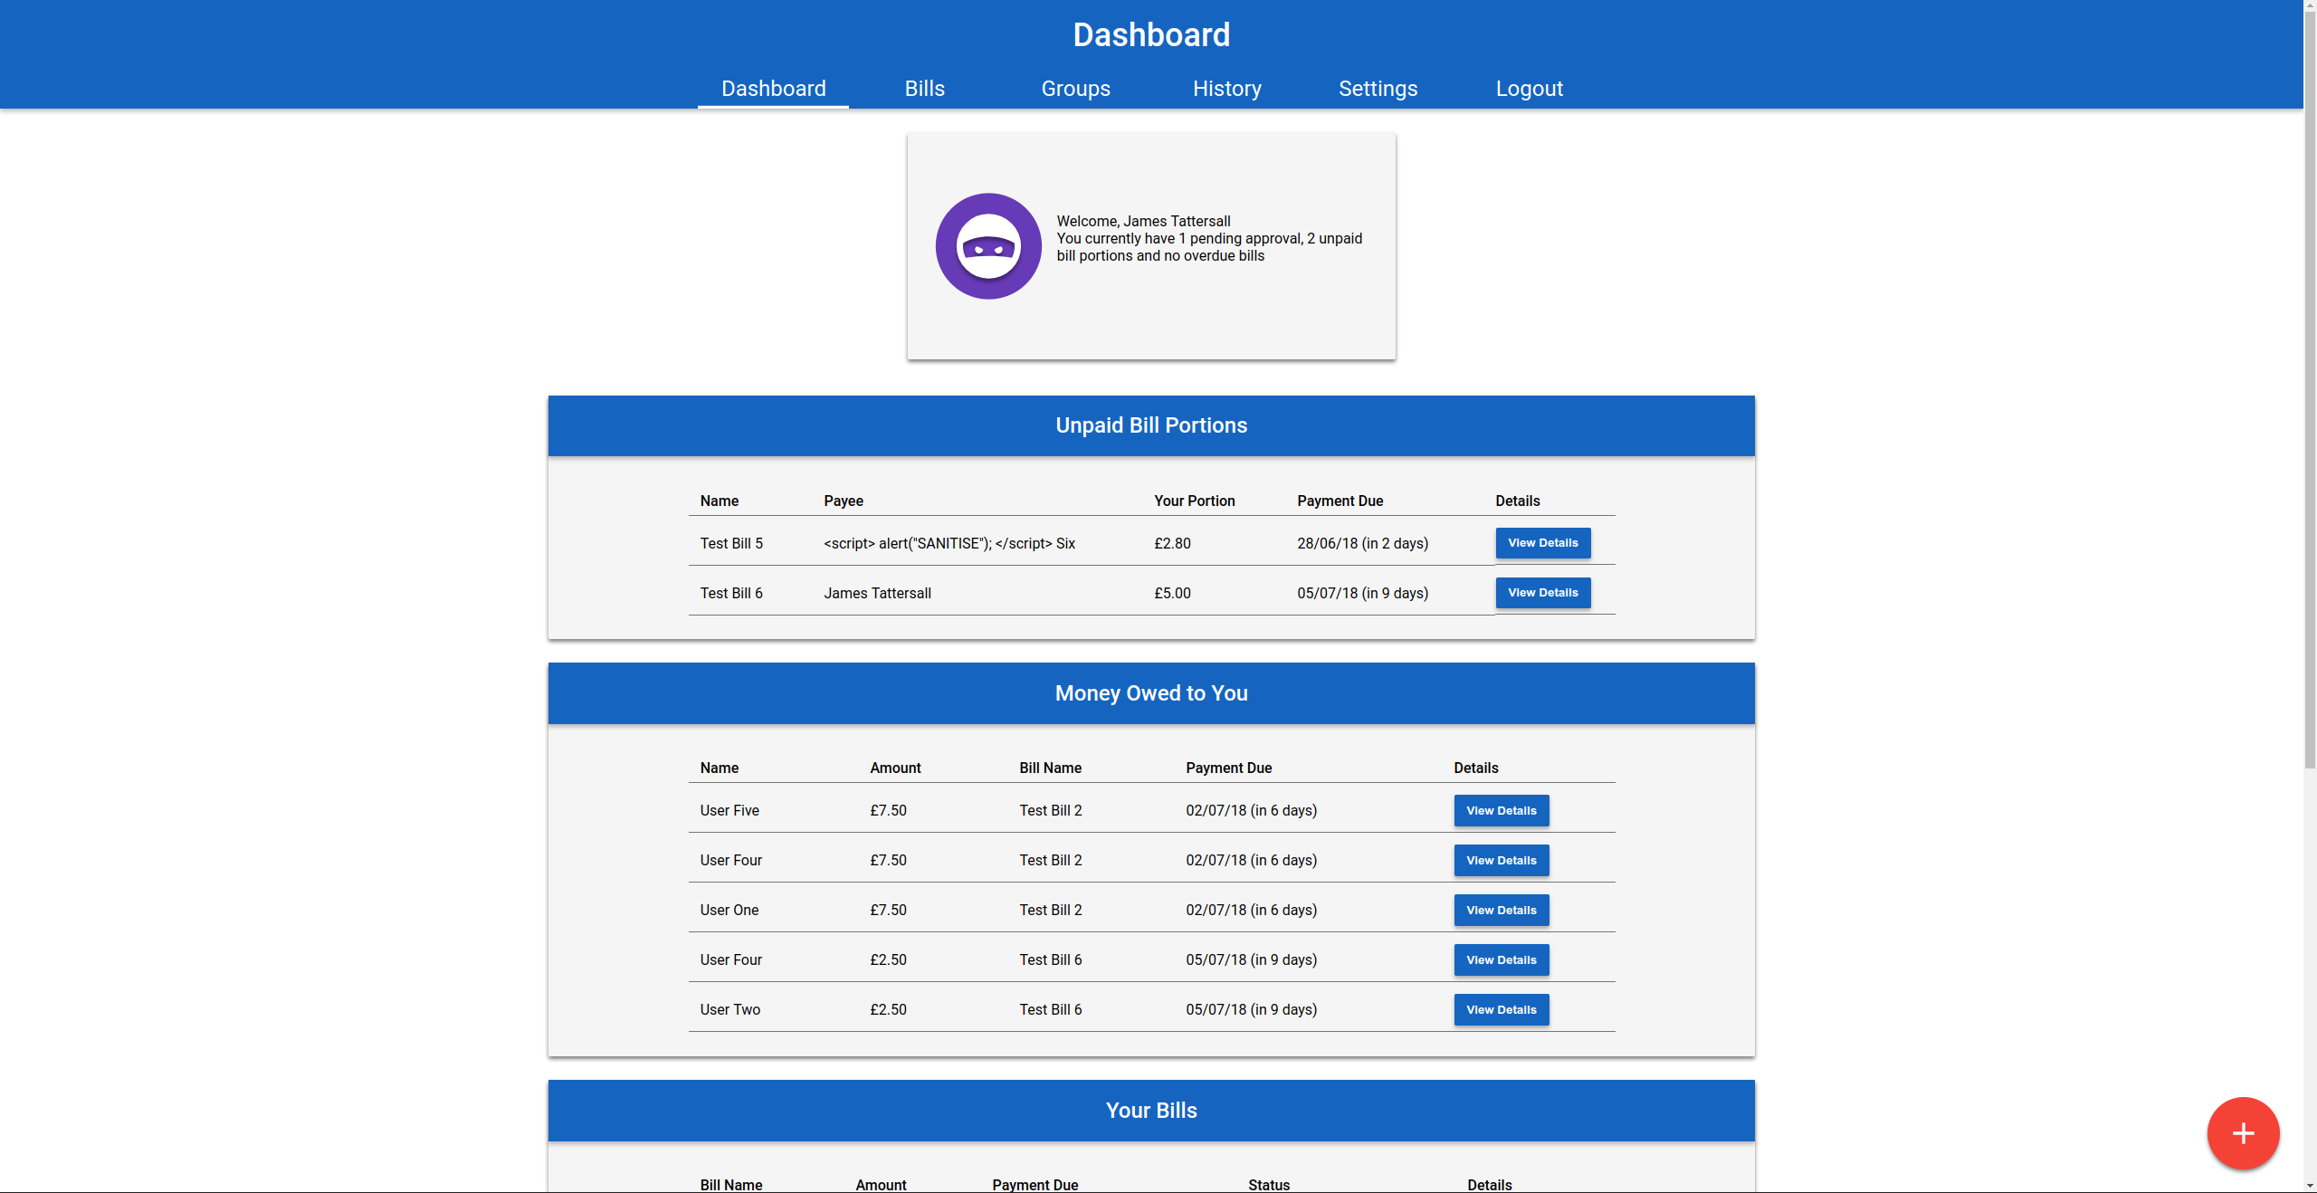
Task: View details for unpaid Test Bill 6
Action: pyautogui.click(x=1542, y=593)
